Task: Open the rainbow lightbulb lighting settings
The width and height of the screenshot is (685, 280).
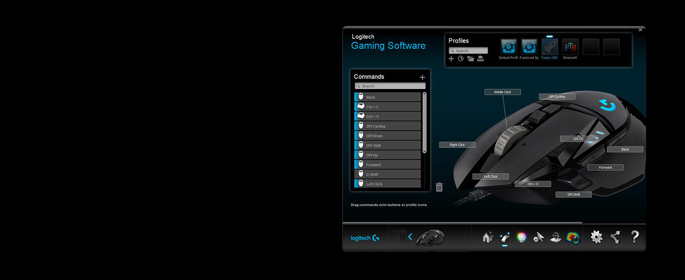Action: pyautogui.click(x=521, y=237)
